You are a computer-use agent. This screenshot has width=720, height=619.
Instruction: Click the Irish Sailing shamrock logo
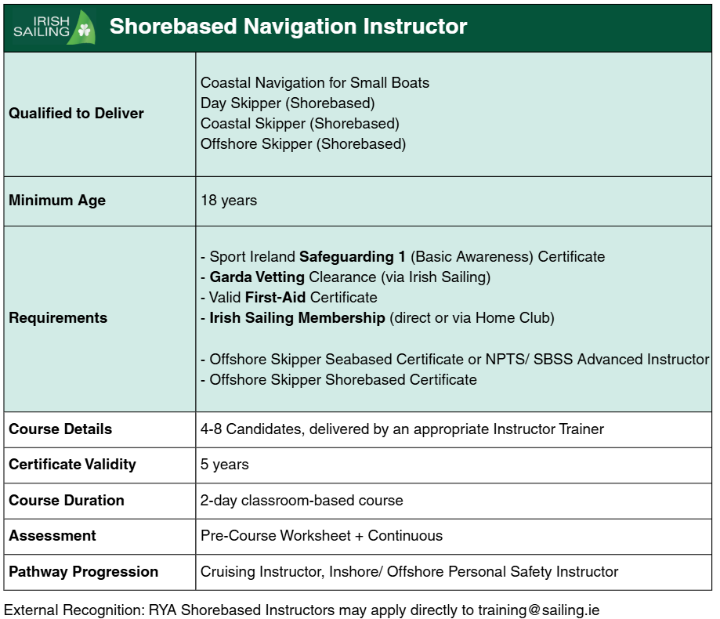[x=53, y=27]
